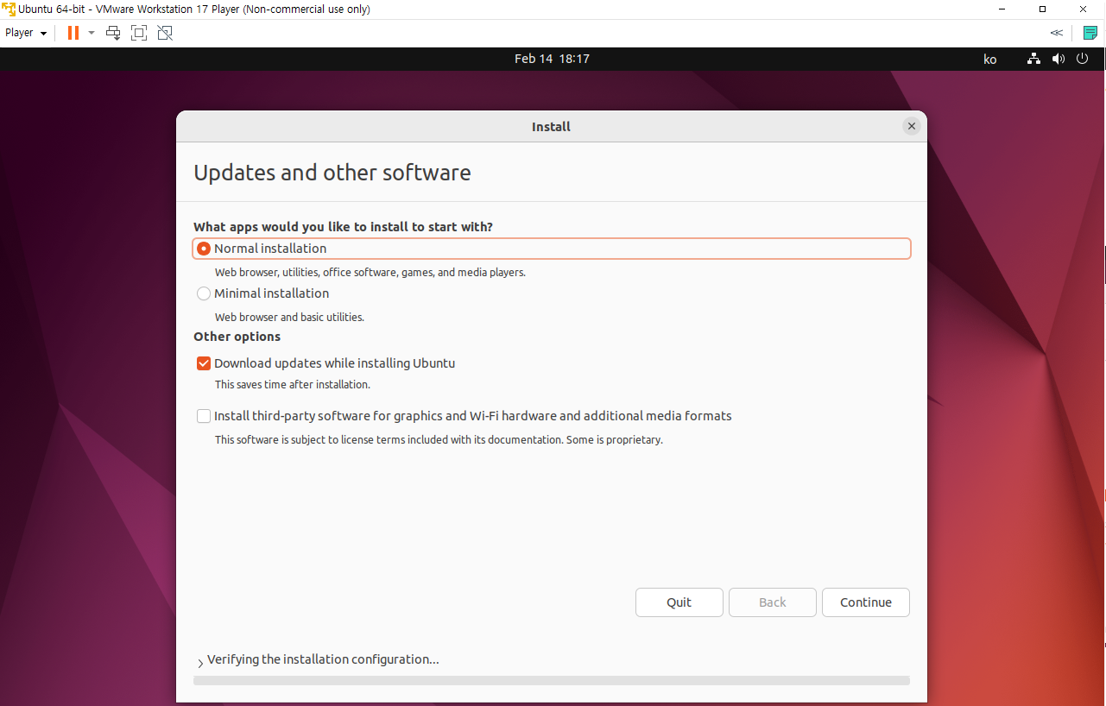
Task: Click the 'This saves time after installation.' text
Action: tap(293, 384)
